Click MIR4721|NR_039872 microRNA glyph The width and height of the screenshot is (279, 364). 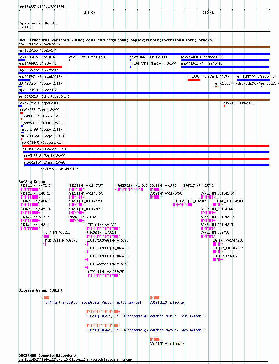coord(45,244)
